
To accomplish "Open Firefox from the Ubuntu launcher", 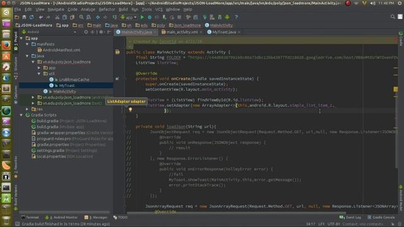I will click(x=6, y=45).
